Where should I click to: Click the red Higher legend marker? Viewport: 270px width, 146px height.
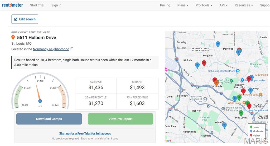251,135
